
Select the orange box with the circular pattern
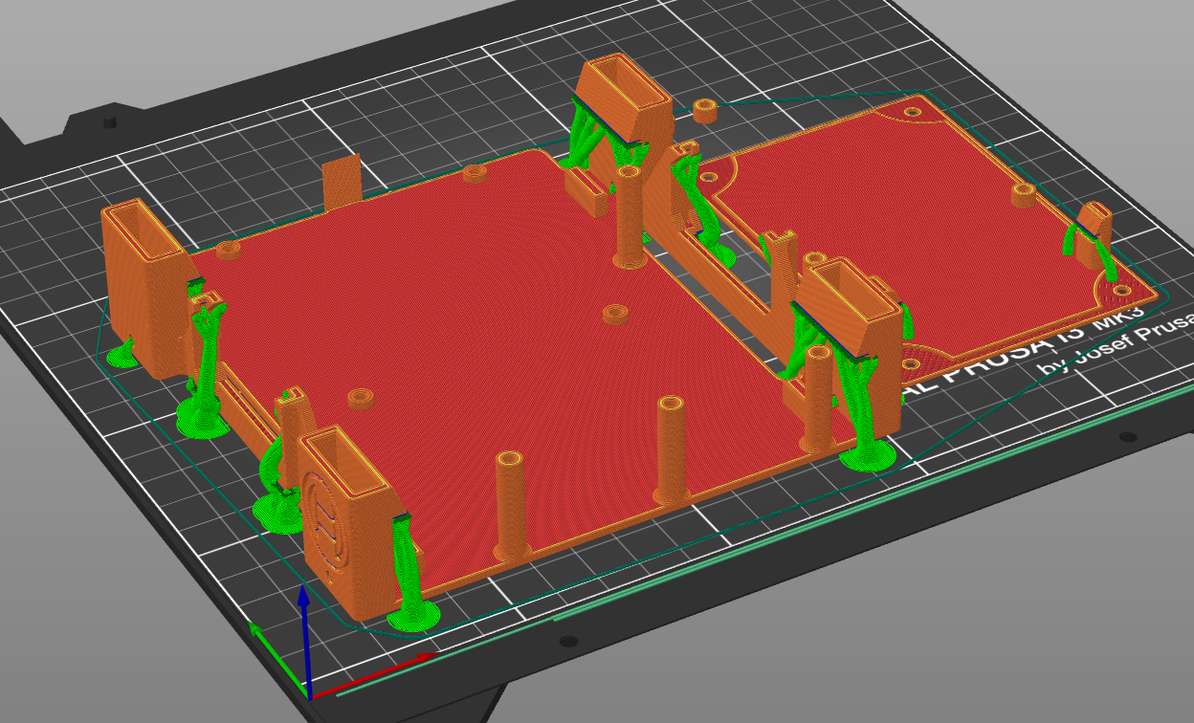[x=343, y=512]
